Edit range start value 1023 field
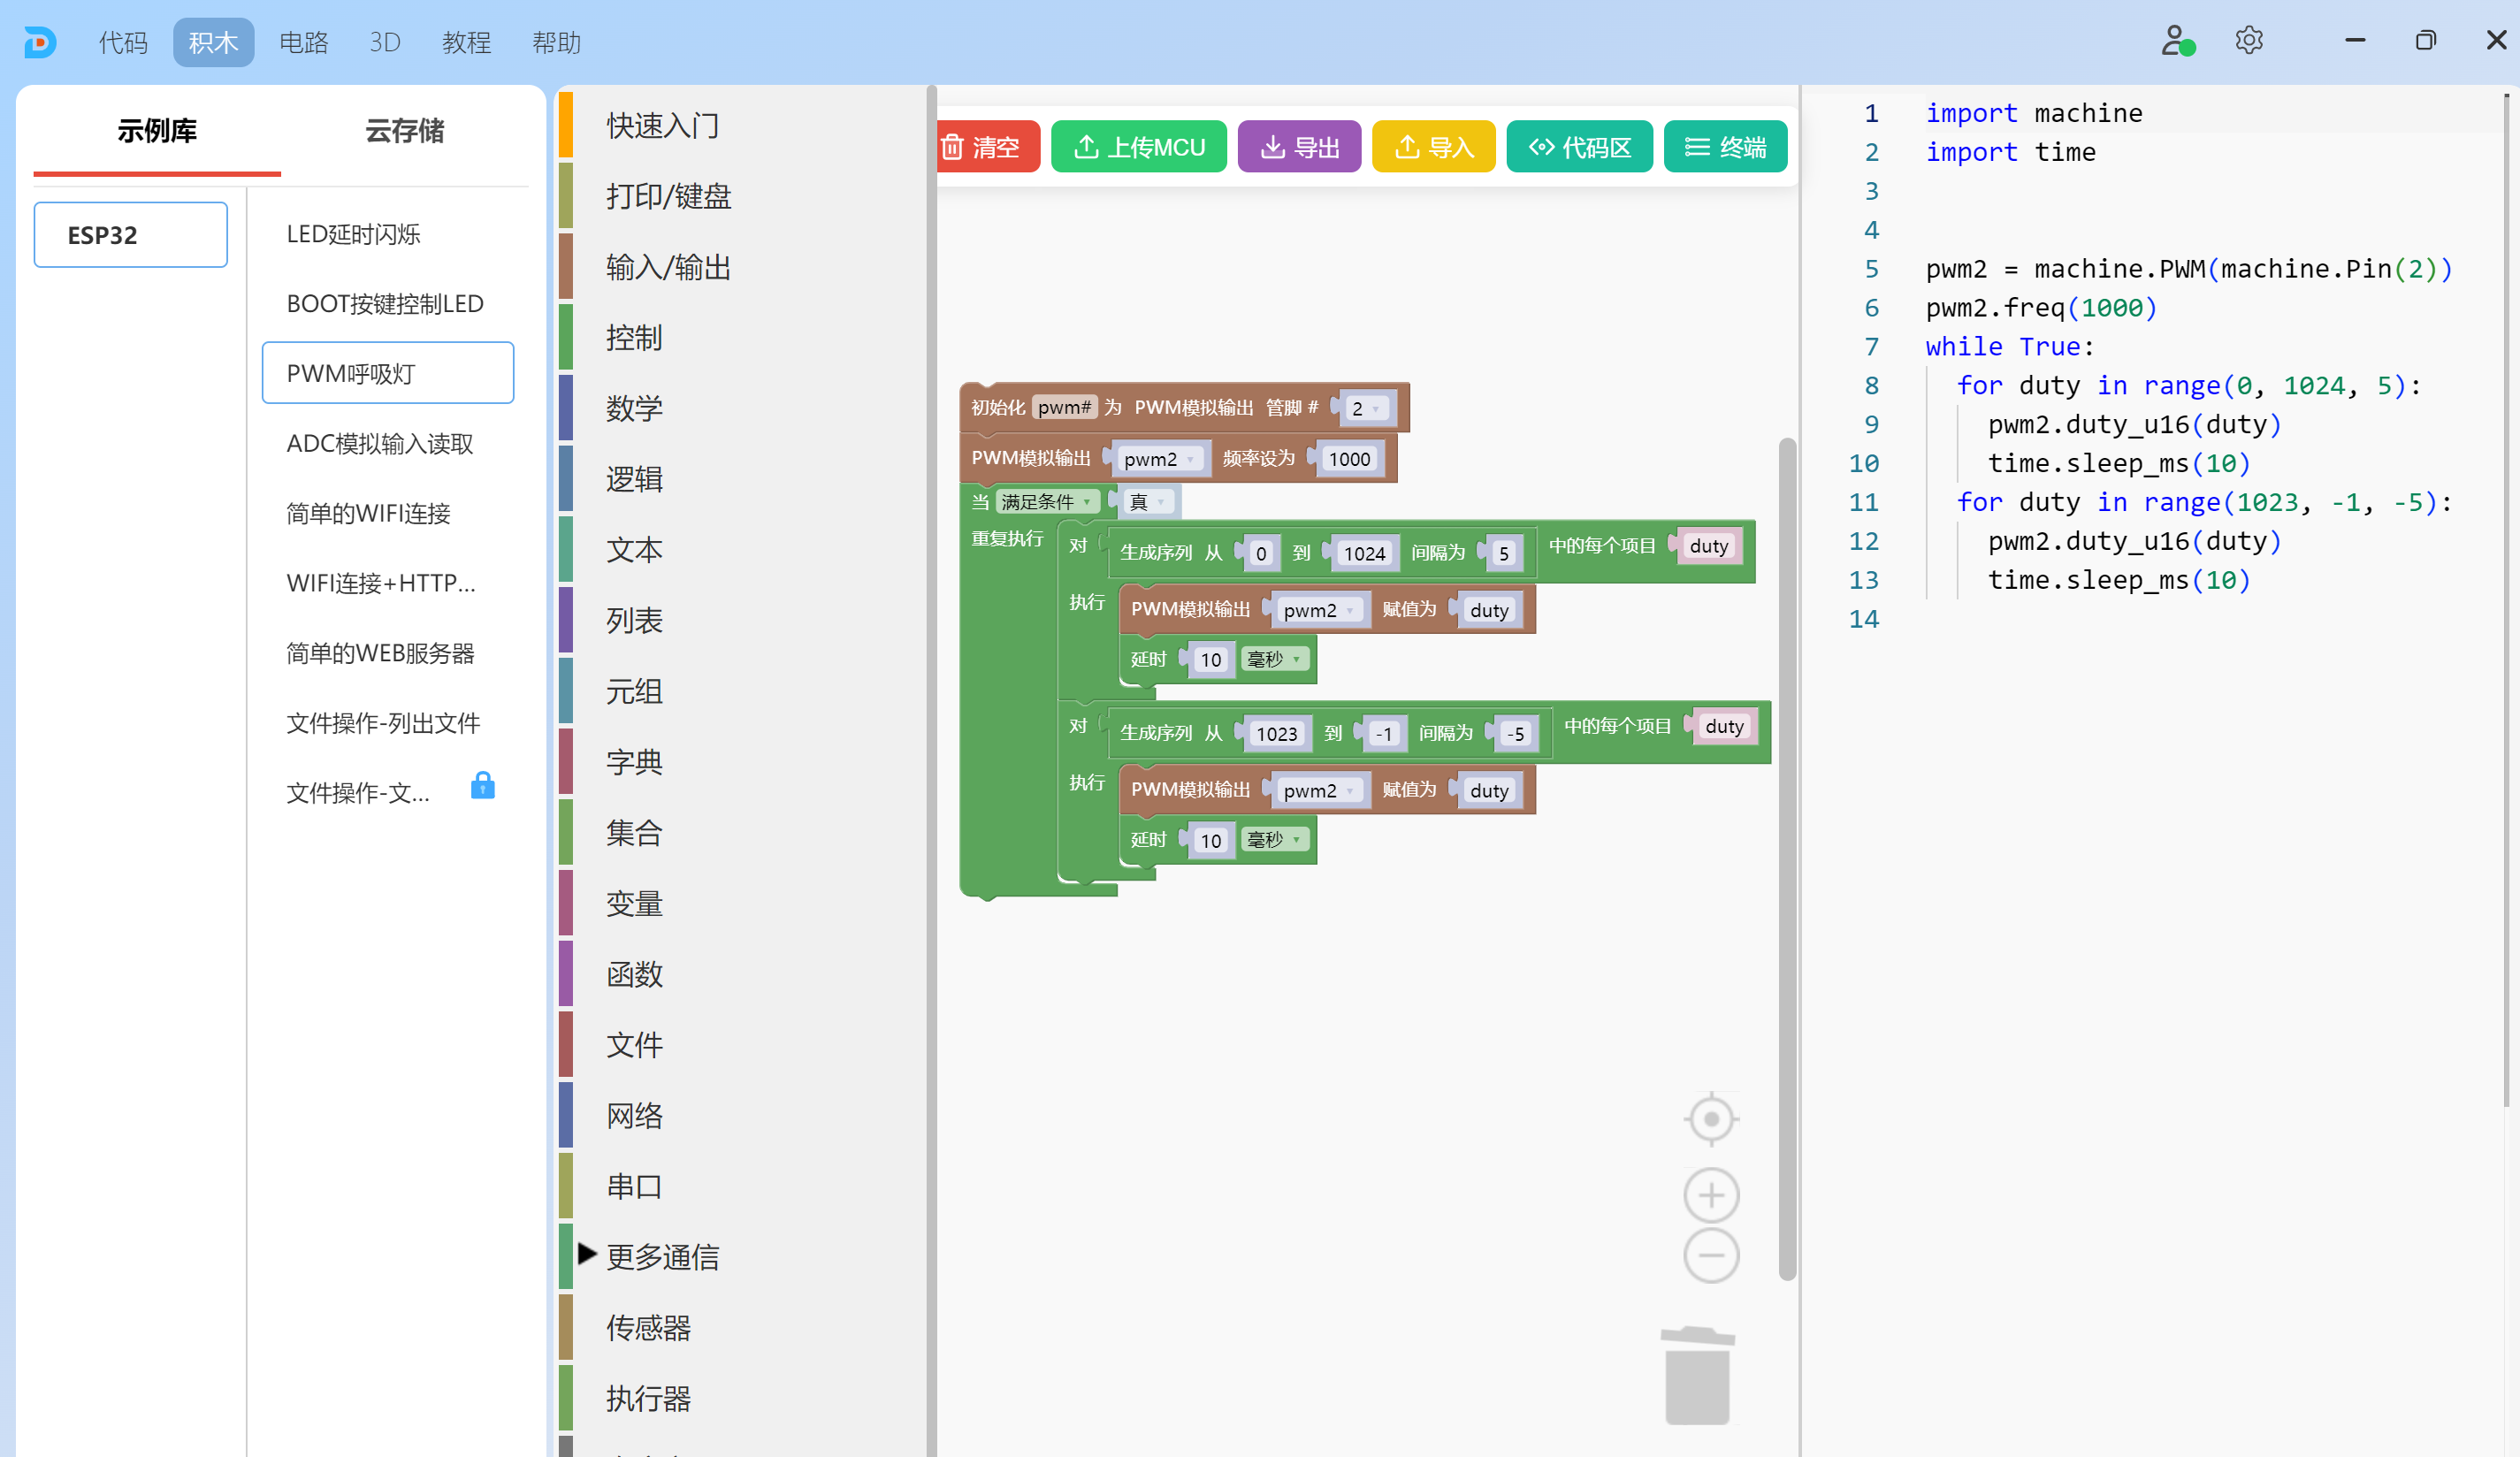Viewport: 2520px width, 1457px height. pos(1276,734)
